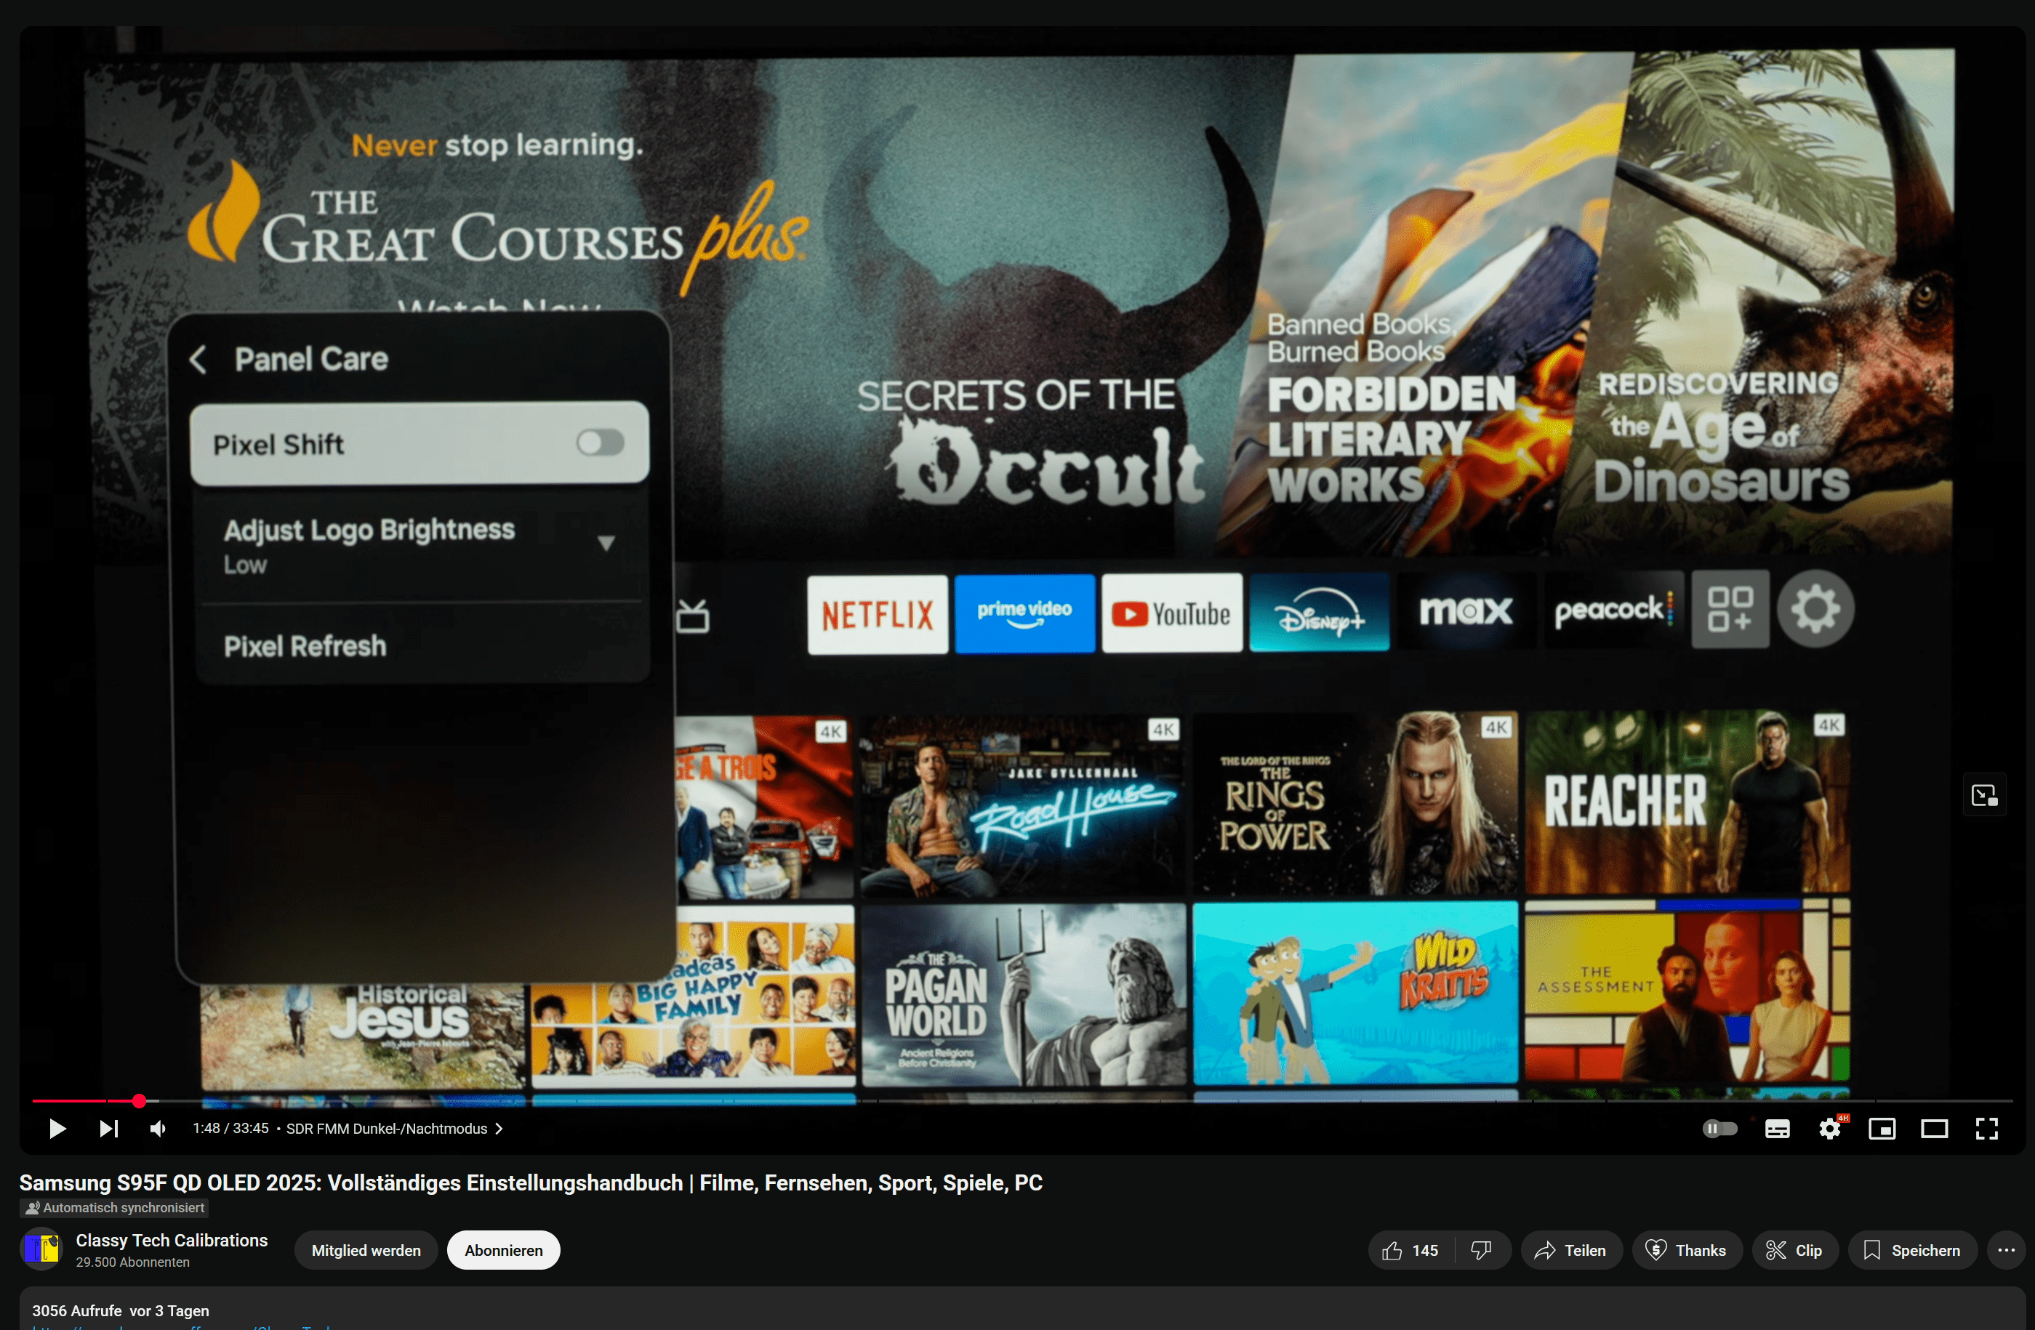The height and width of the screenshot is (1330, 2035).
Task: Like the video with 145 likes
Action: pyautogui.click(x=1410, y=1251)
